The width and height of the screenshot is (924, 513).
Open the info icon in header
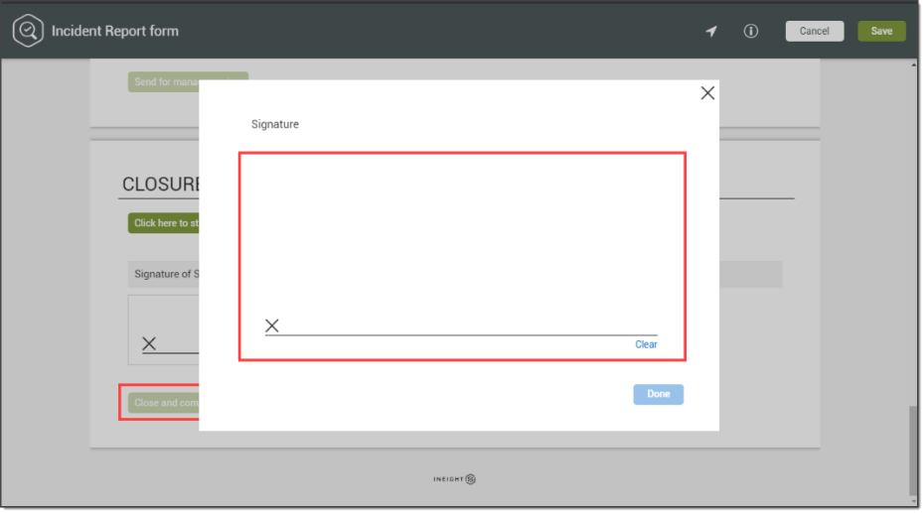pos(750,31)
